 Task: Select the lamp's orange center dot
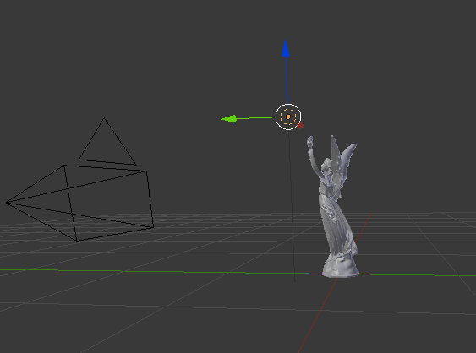(288, 117)
